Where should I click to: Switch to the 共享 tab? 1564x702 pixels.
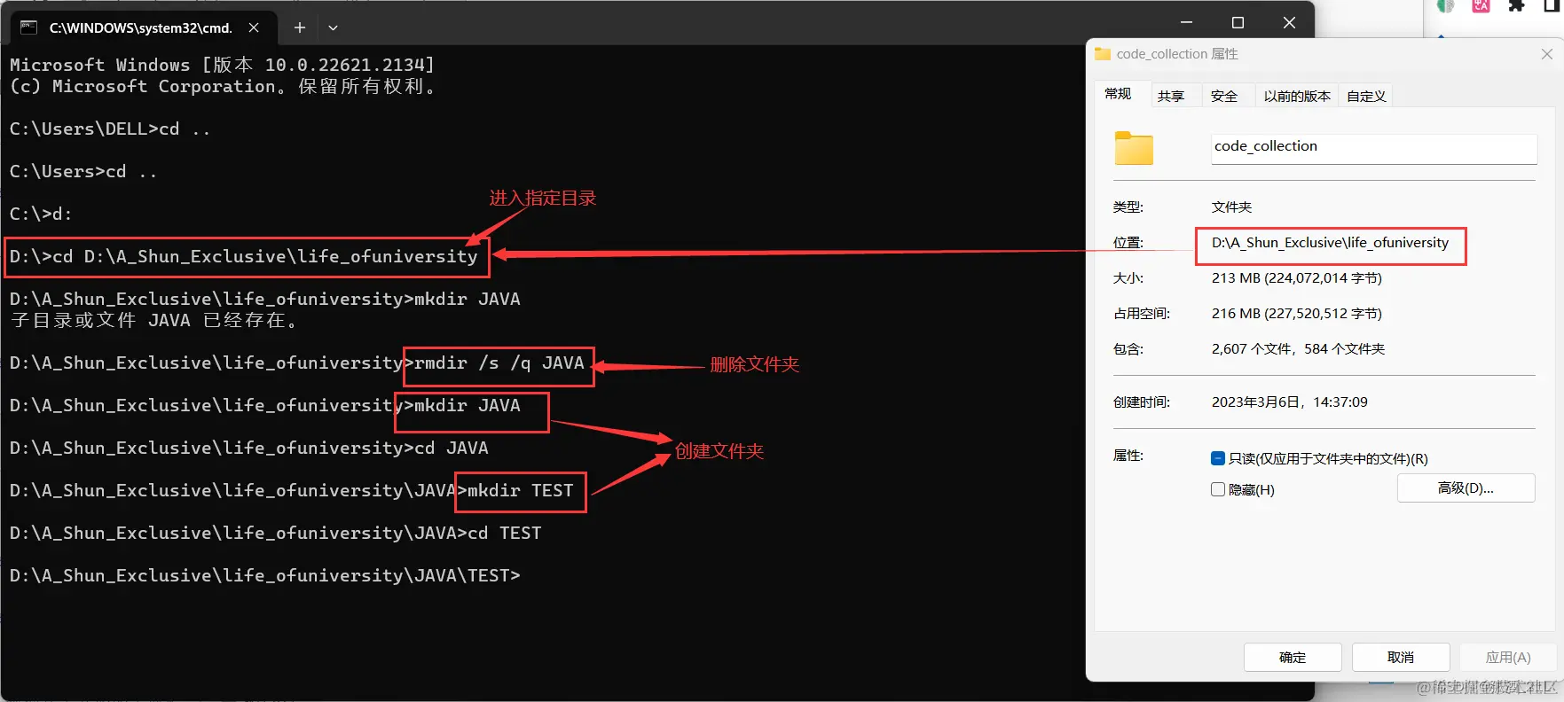coord(1171,96)
